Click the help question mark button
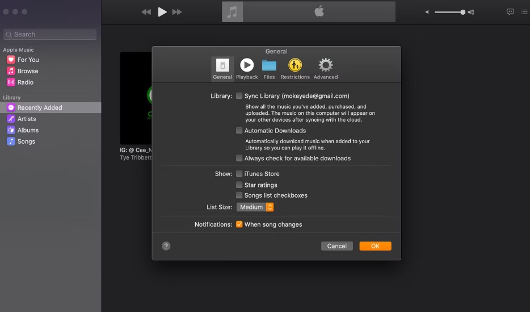 (166, 246)
